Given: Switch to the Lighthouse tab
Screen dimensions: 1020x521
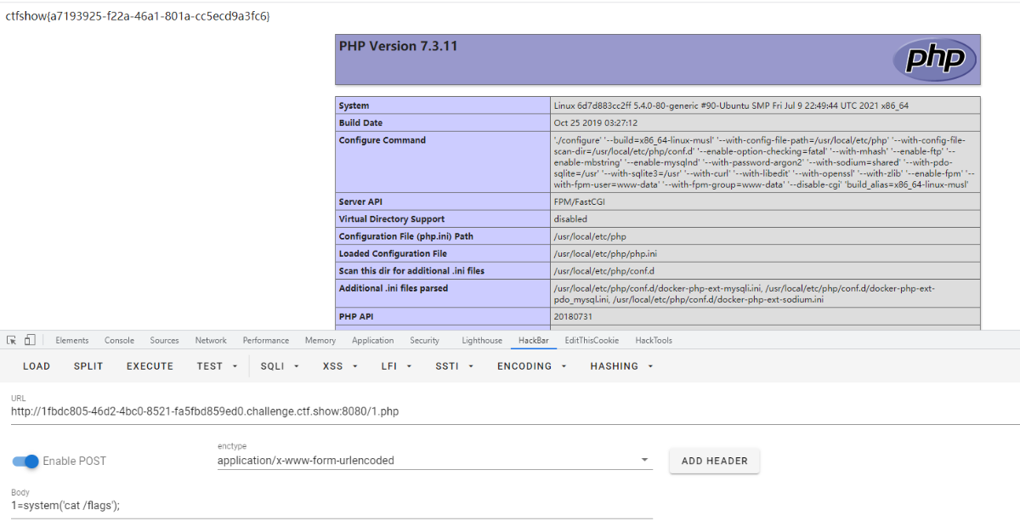Looking at the screenshot, I should tap(482, 340).
